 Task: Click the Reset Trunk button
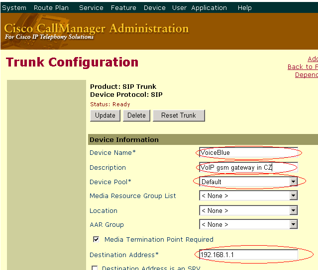[x=179, y=116]
